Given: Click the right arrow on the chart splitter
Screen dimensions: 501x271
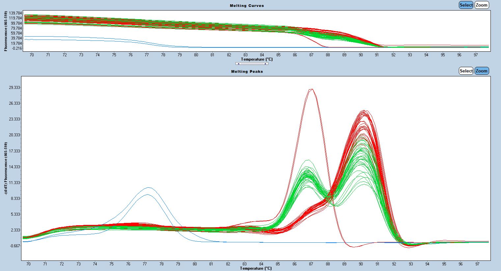Looking at the screenshot, I should click(x=265, y=64).
